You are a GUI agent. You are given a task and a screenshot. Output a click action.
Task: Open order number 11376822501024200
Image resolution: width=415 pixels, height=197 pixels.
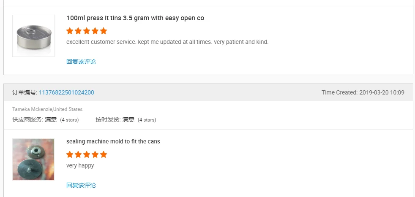click(x=66, y=92)
